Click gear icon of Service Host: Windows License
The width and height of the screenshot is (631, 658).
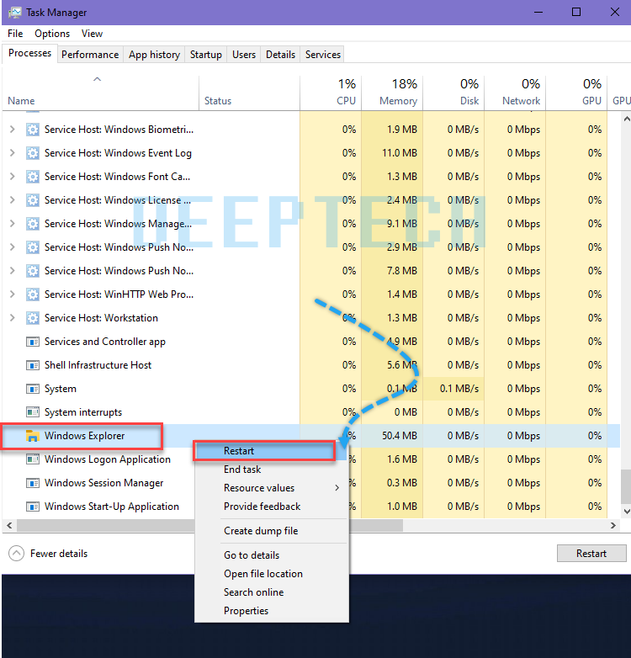[x=32, y=200]
